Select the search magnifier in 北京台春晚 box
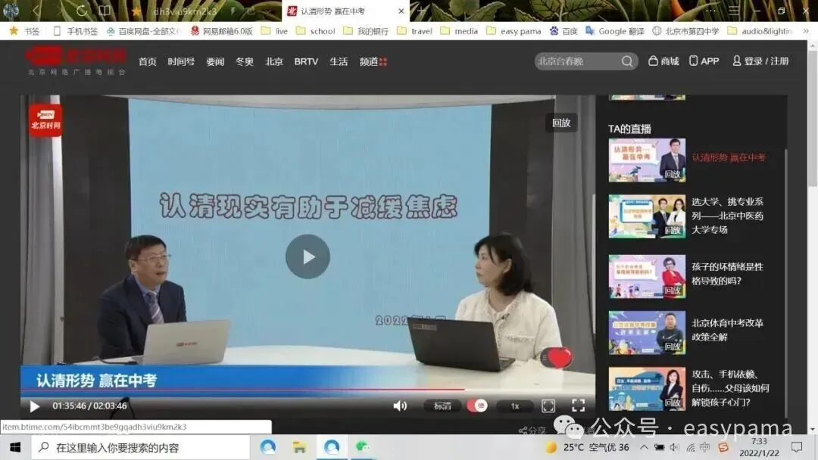The width and height of the screenshot is (818, 460). click(x=627, y=61)
